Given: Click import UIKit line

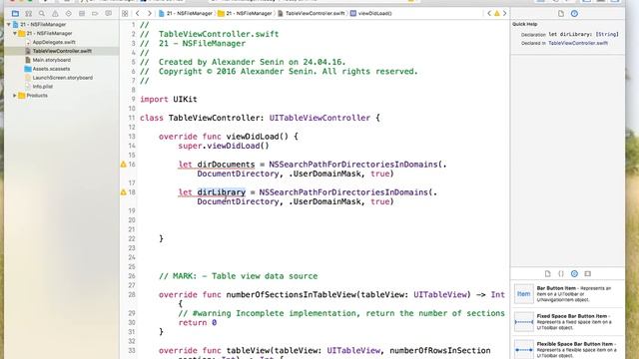Looking at the screenshot, I should [x=169, y=99].
